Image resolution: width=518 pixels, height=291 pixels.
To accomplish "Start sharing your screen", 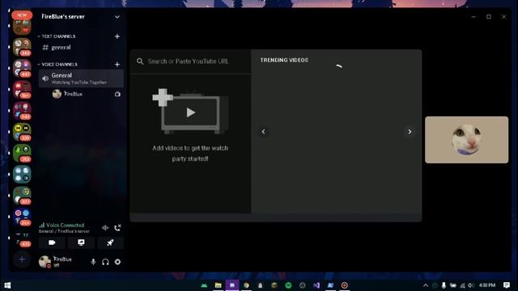I will click(x=81, y=242).
